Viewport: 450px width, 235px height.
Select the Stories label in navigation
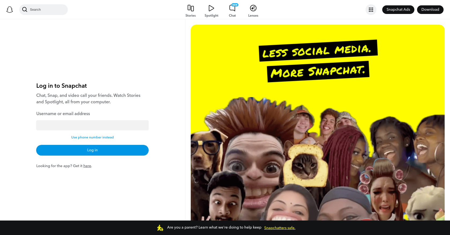[x=190, y=16]
